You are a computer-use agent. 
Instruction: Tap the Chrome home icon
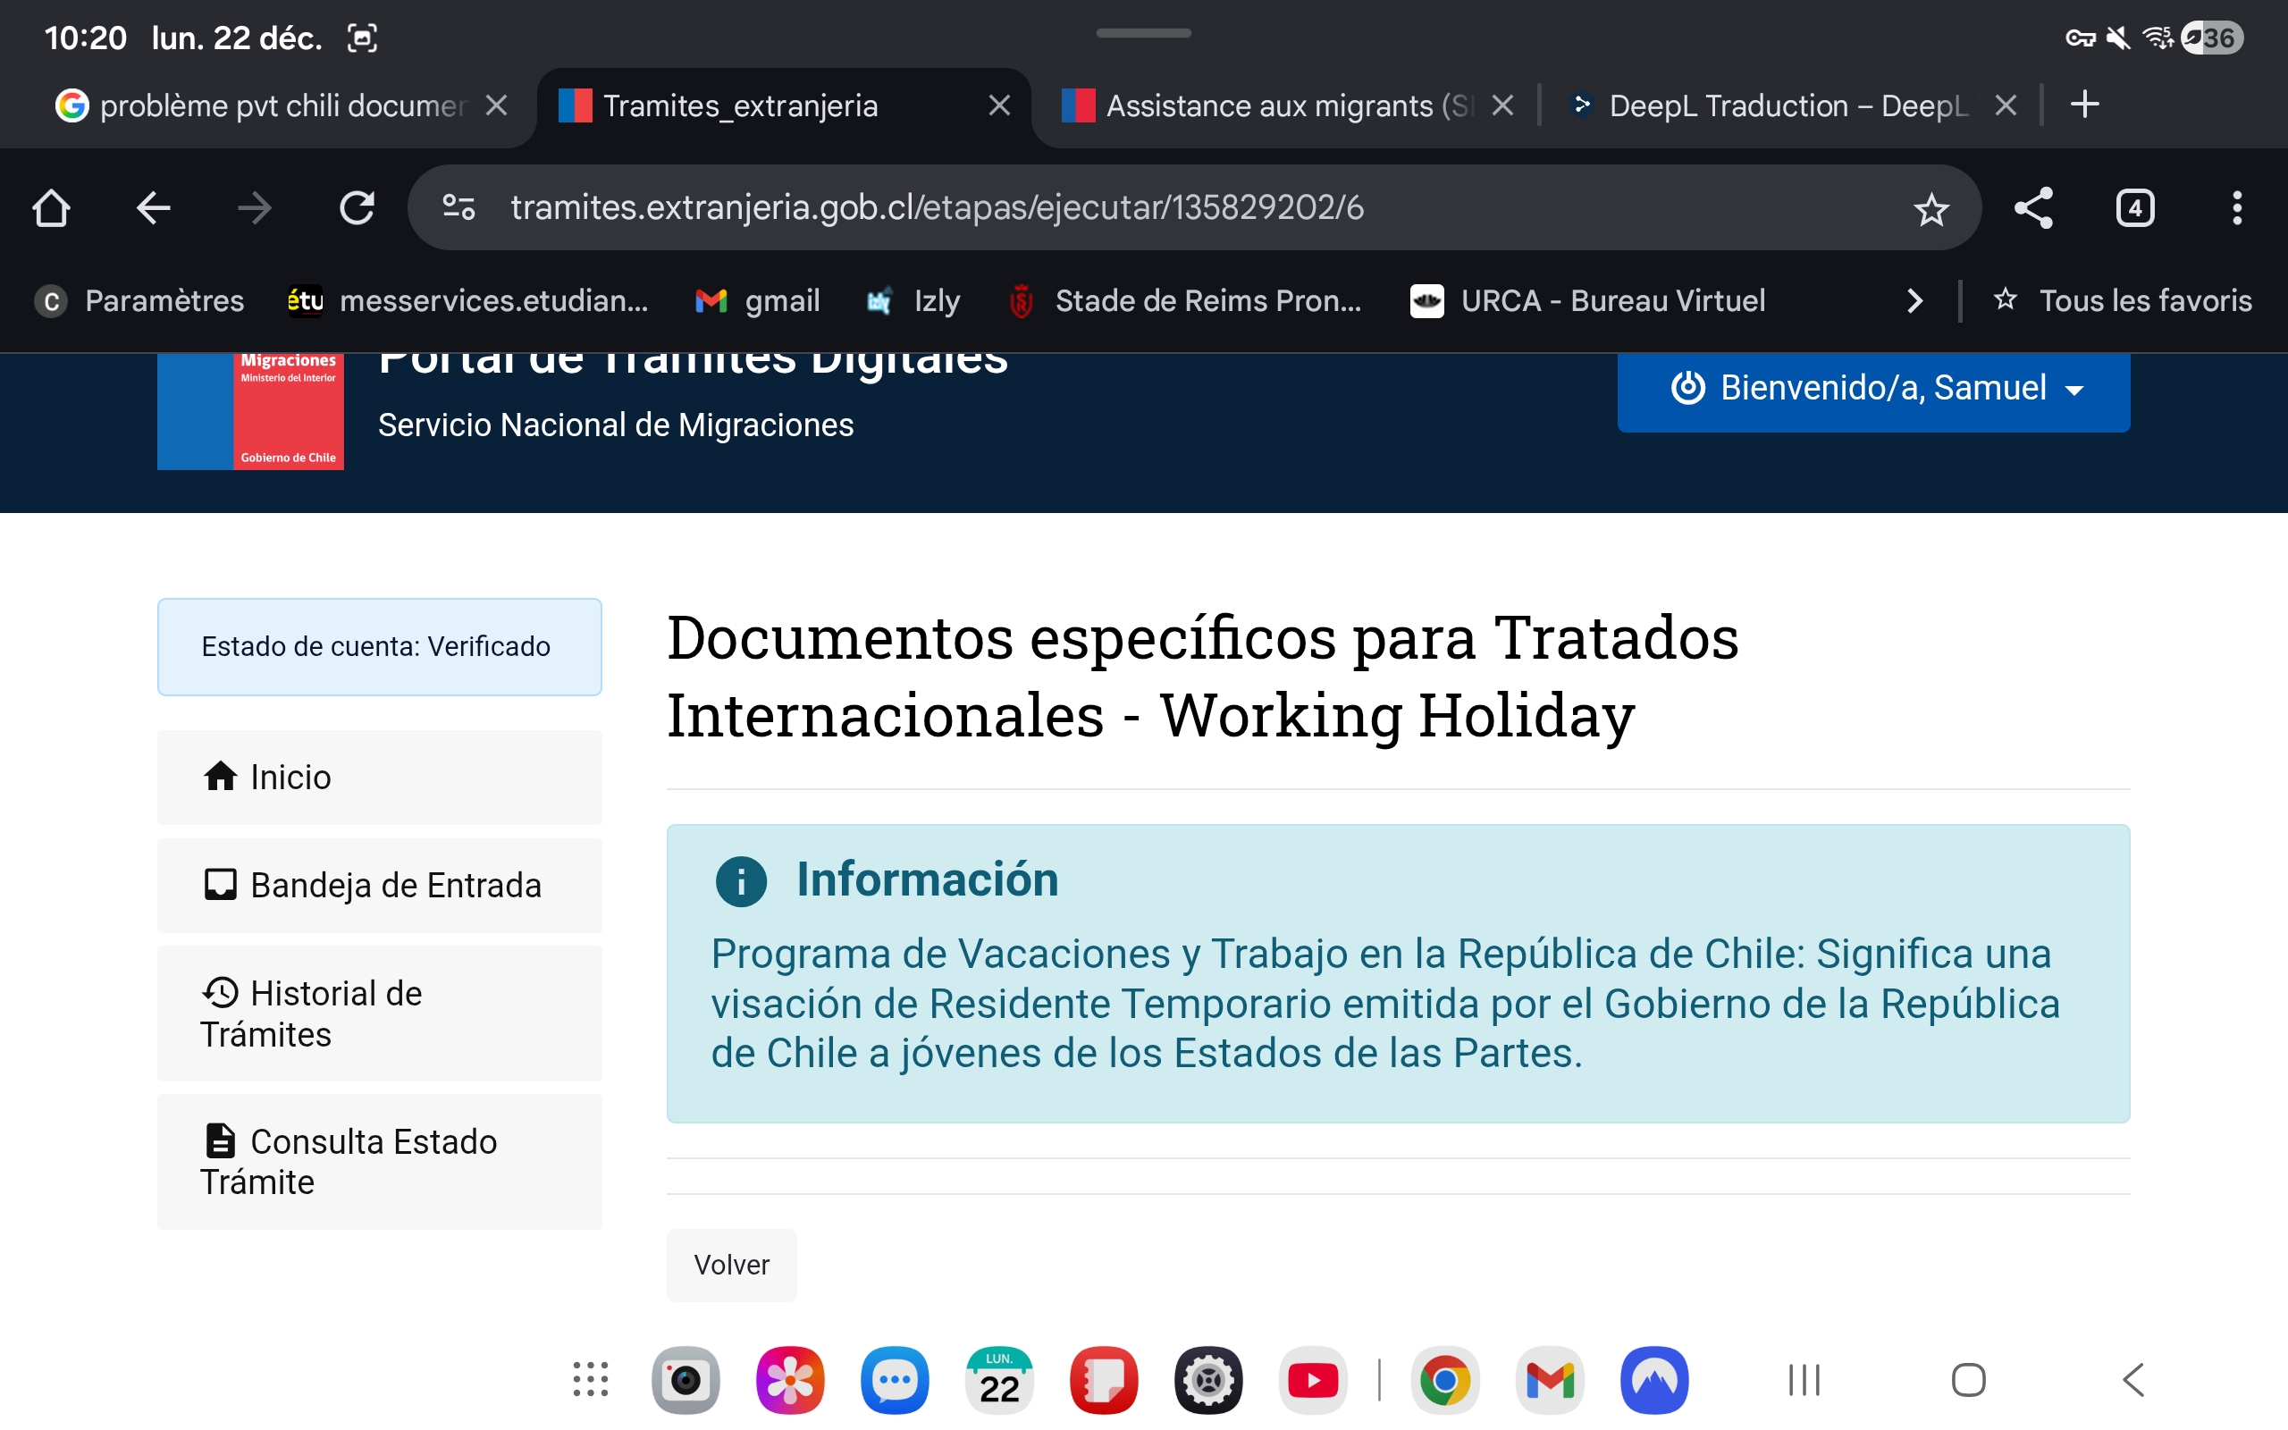pyautogui.click(x=51, y=208)
